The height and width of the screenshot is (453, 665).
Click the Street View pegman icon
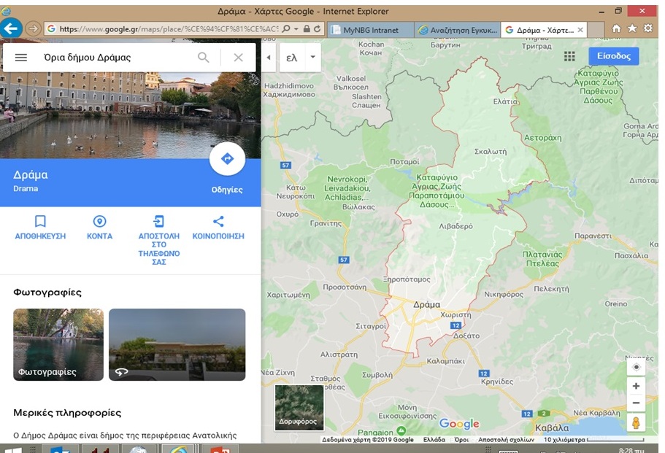(x=636, y=423)
